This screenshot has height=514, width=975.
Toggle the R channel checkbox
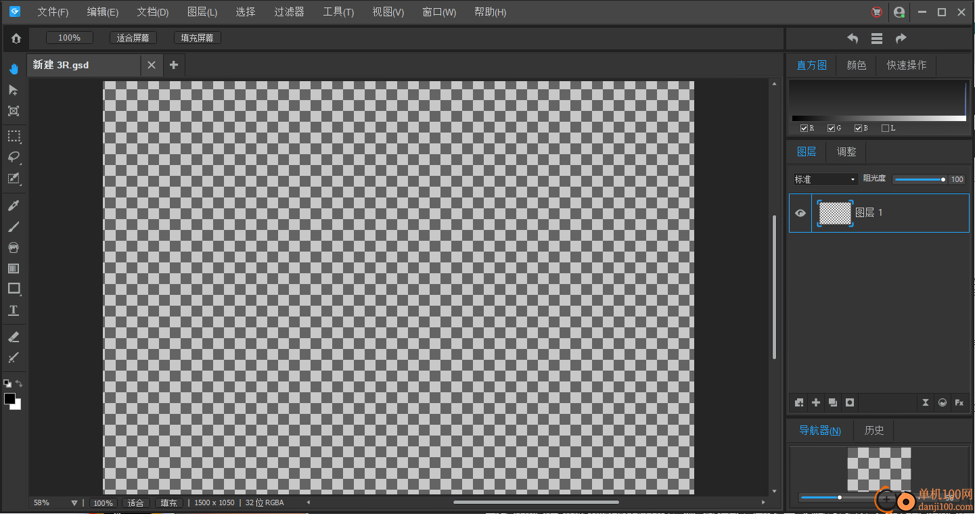(804, 128)
